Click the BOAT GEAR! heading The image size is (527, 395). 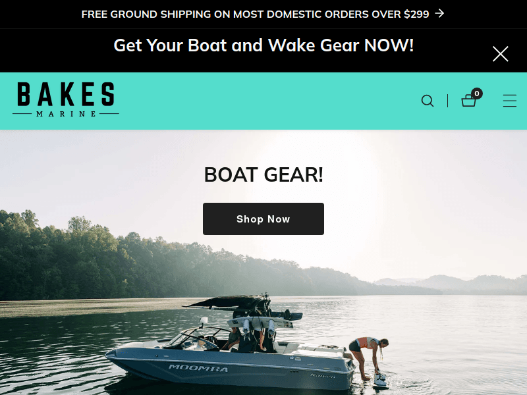tap(263, 174)
